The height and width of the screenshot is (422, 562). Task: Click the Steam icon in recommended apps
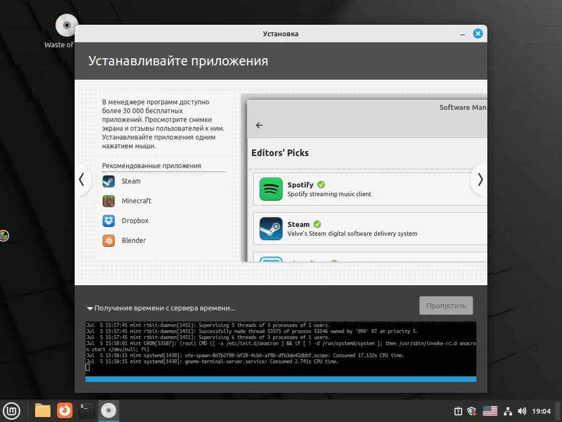(109, 181)
